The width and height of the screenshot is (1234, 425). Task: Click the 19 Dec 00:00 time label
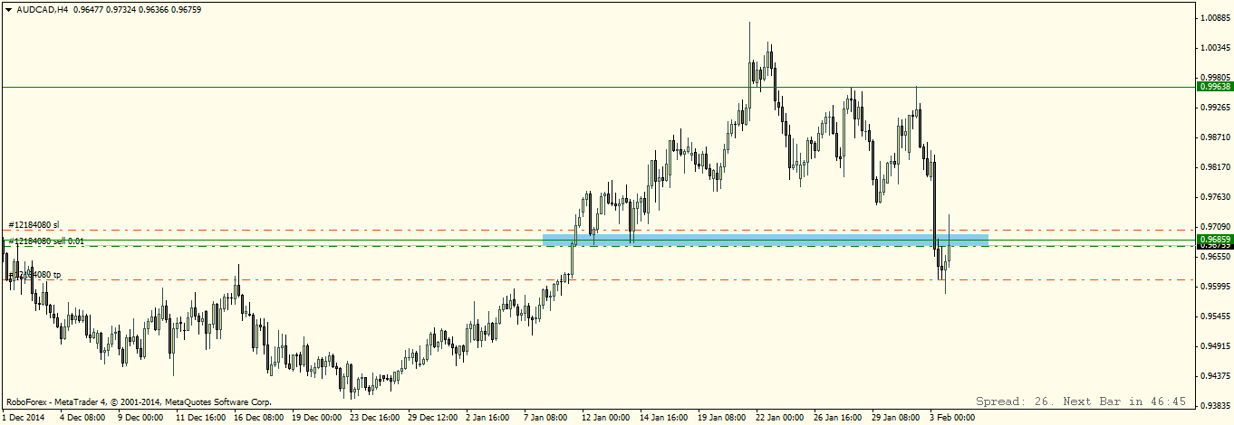(x=317, y=418)
